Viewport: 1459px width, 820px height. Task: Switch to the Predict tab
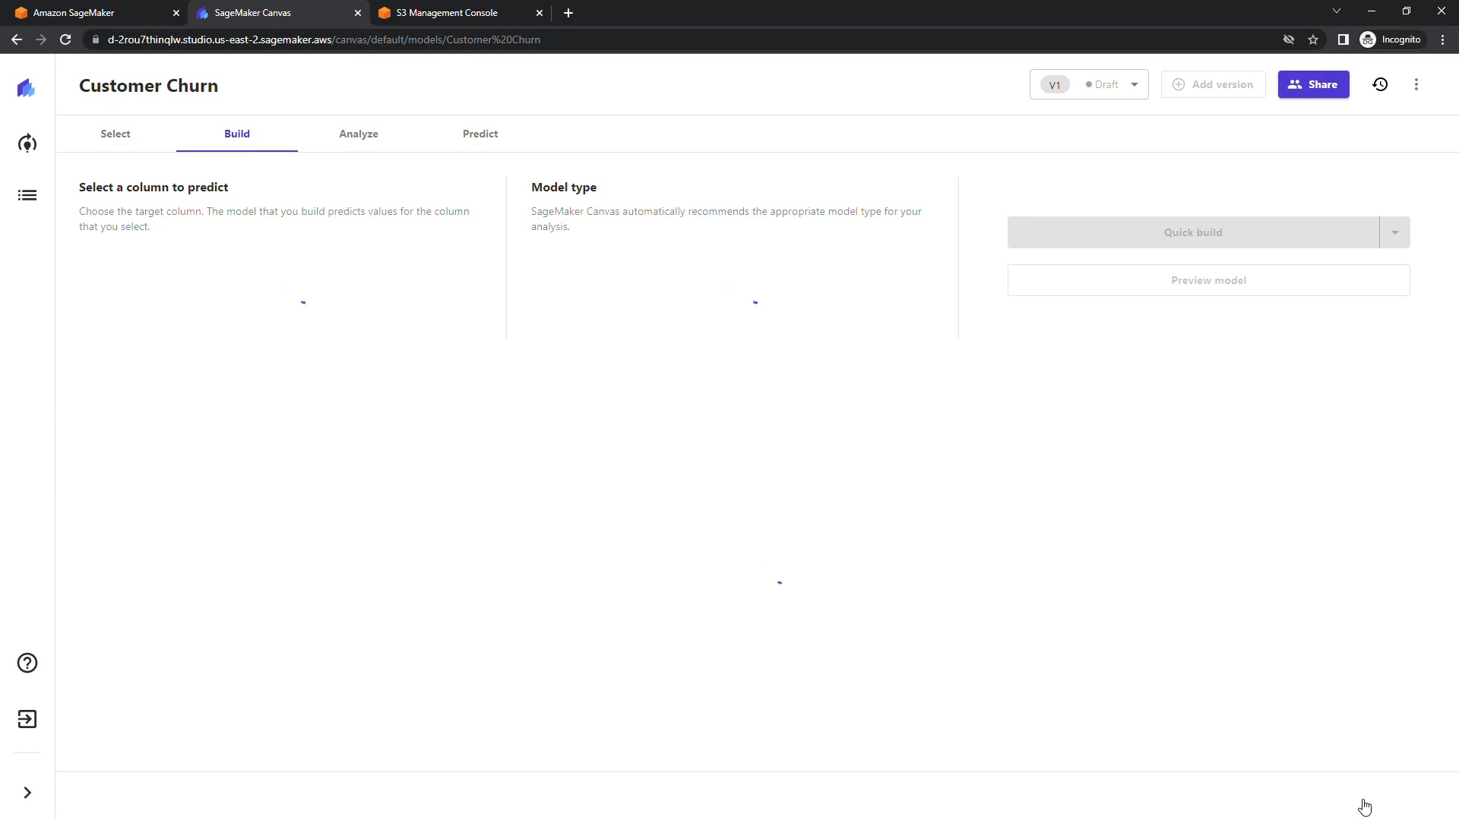(480, 134)
